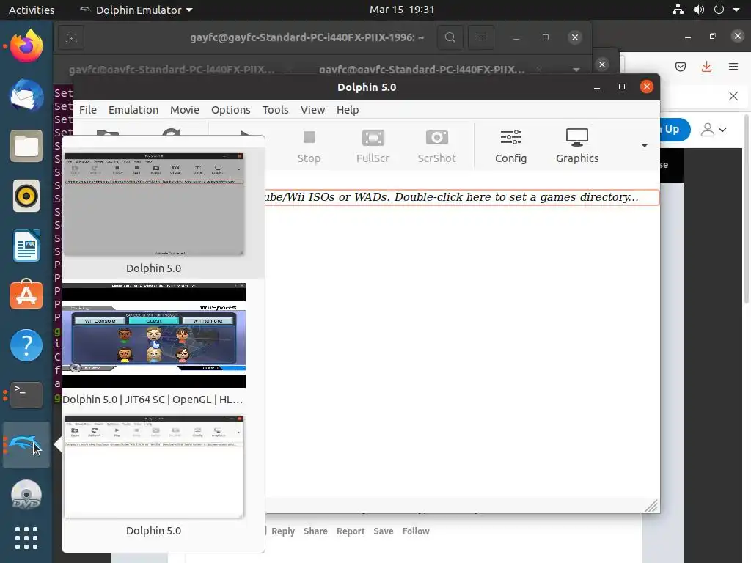Open Graphics settings in Dolphin toolbar

[577, 146]
